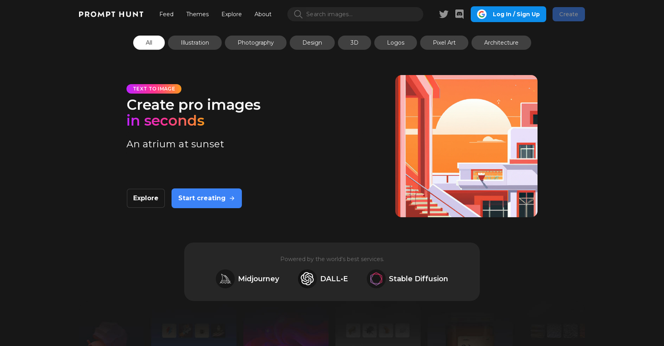
Task: Click the Google logo in login button
Action: 482,14
